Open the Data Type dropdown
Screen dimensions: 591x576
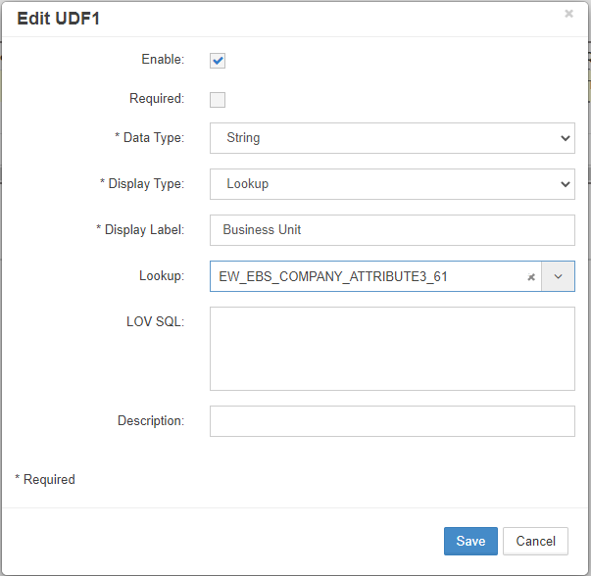(x=391, y=138)
